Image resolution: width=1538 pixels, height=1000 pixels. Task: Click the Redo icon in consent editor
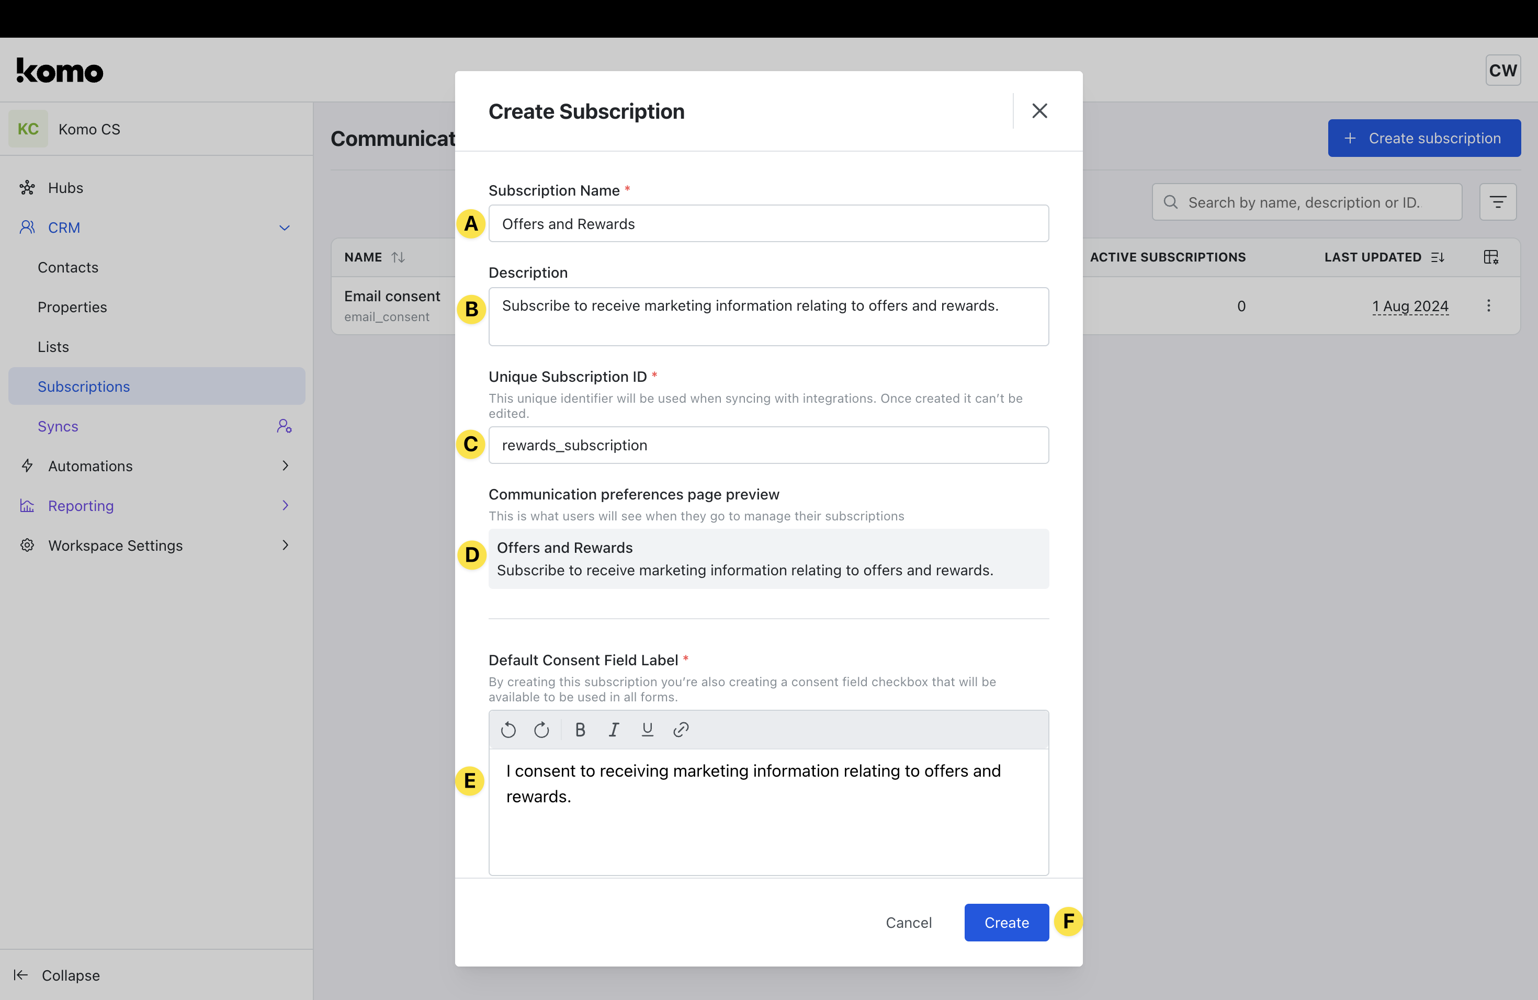pyautogui.click(x=541, y=730)
